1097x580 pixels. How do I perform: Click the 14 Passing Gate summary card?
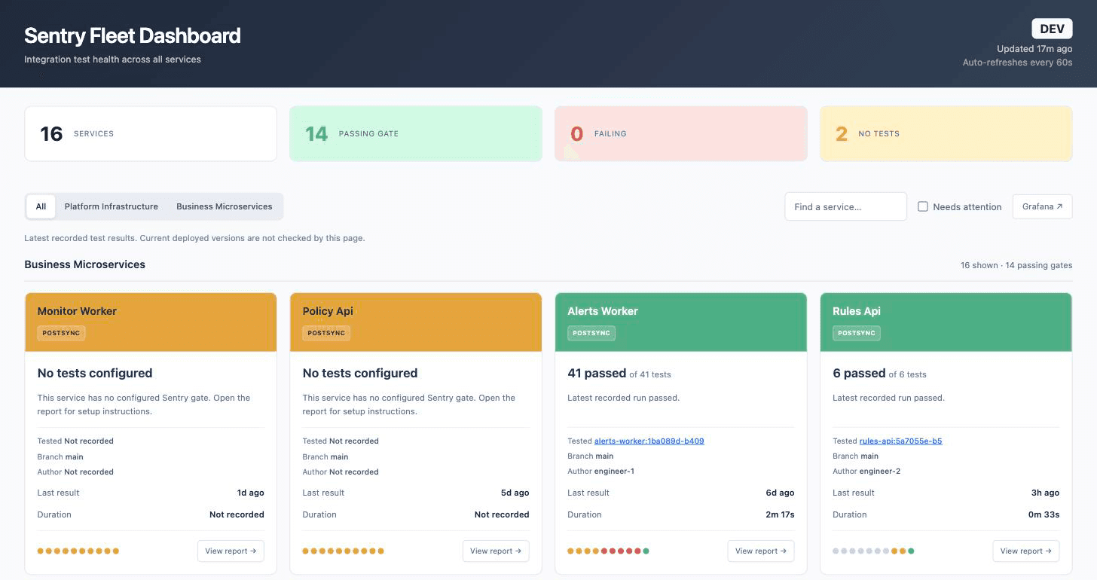[416, 133]
